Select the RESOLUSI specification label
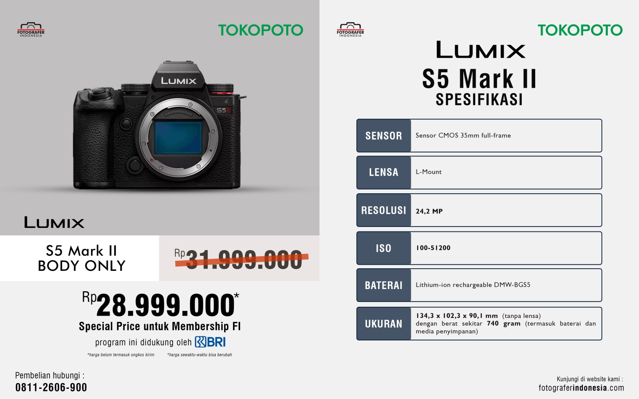Image resolution: width=639 pixels, height=399 pixels. 384,210
